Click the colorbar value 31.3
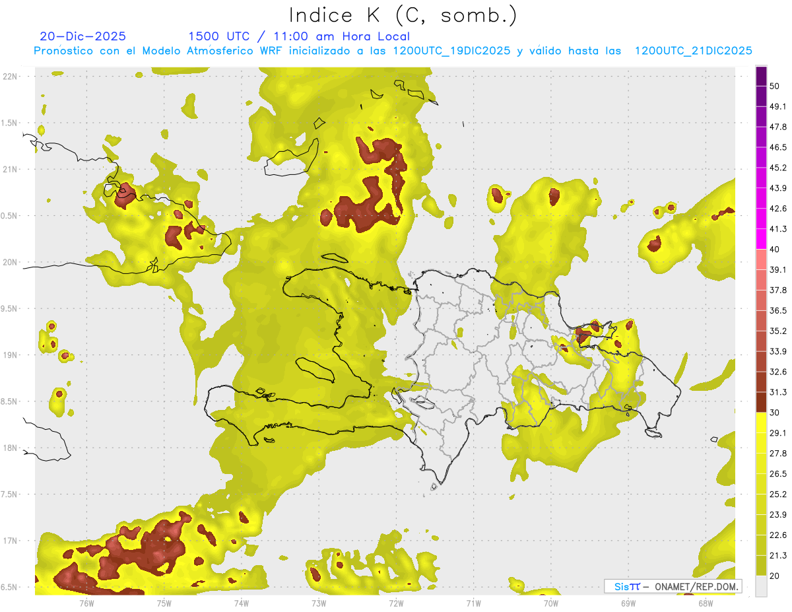This screenshot has width=792, height=612. point(778,392)
